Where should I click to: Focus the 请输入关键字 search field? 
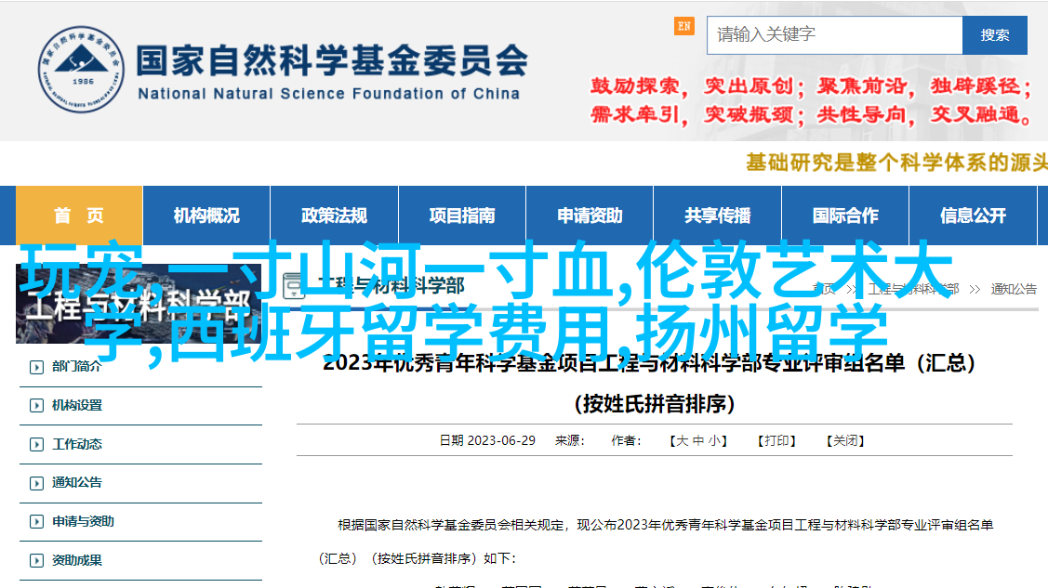835,34
